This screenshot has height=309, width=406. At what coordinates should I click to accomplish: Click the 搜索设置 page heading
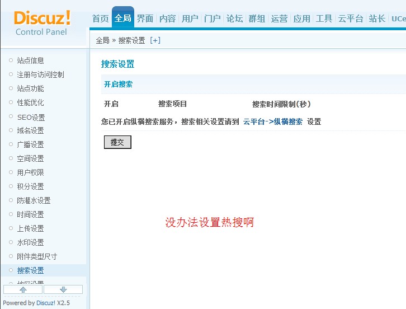117,64
